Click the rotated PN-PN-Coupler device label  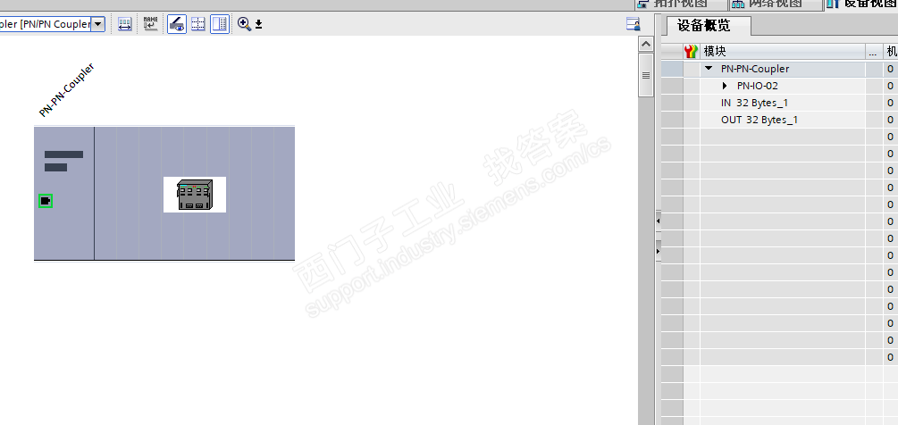[x=66, y=90]
